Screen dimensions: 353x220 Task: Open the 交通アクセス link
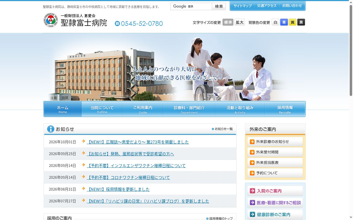point(267,6)
